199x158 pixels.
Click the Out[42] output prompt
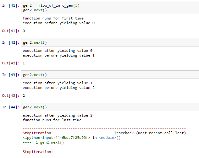[11, 63]
